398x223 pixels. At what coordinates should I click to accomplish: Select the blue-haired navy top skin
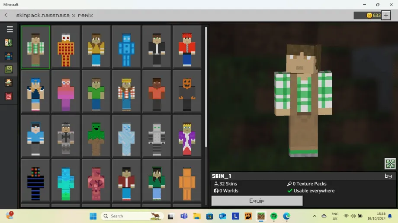pos(35,91)
